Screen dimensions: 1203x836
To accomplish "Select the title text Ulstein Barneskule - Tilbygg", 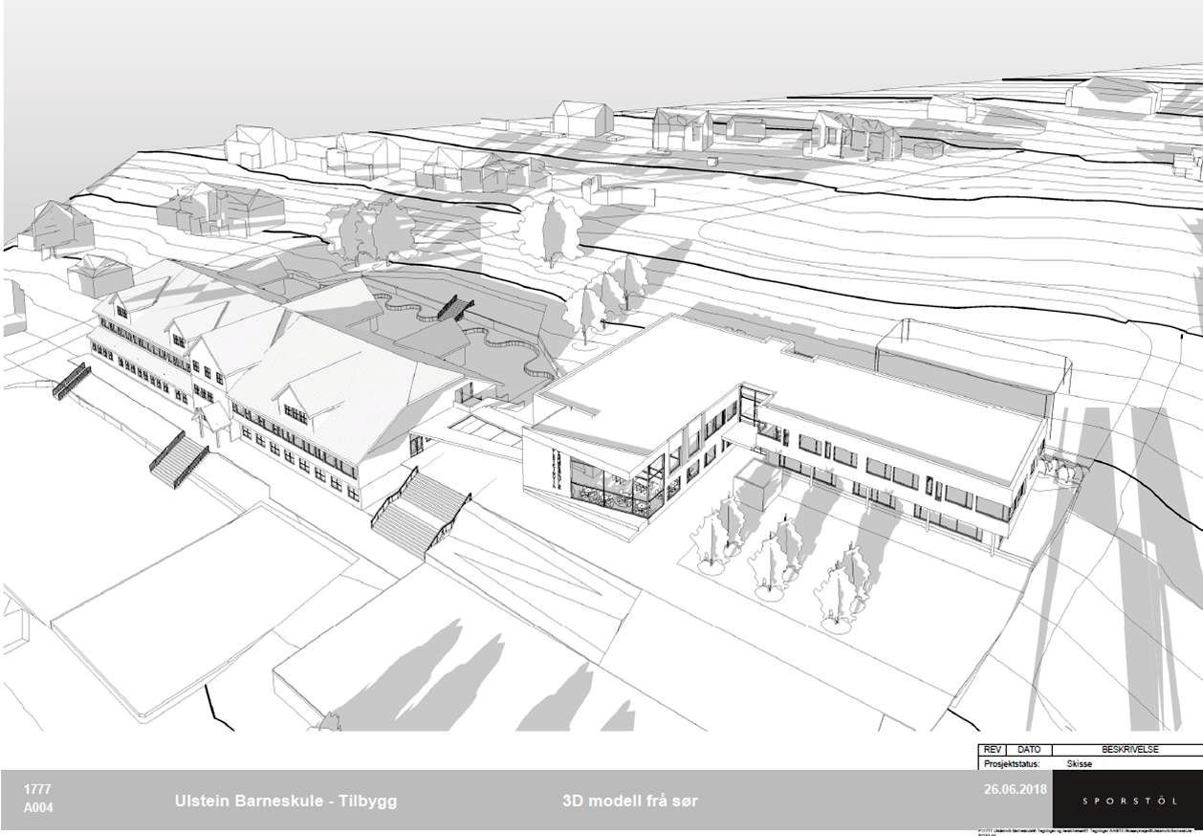I will (x=285, y=801).
